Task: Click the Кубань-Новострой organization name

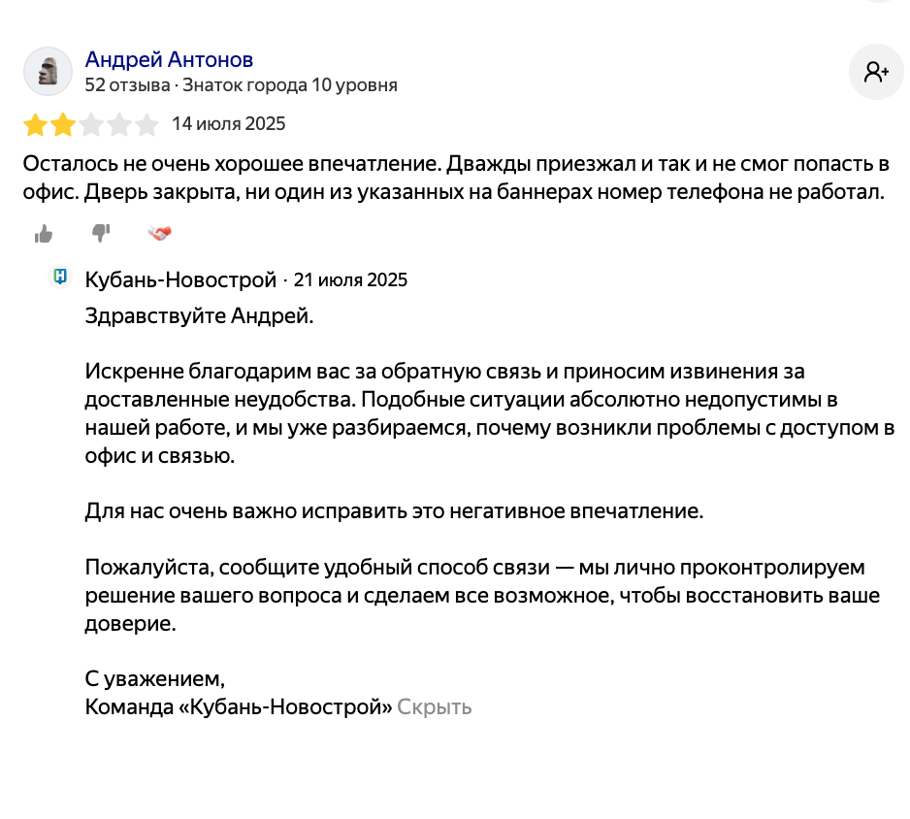Action: (180, 279)
